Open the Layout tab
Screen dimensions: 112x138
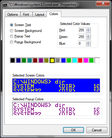[x=40, y=14]
